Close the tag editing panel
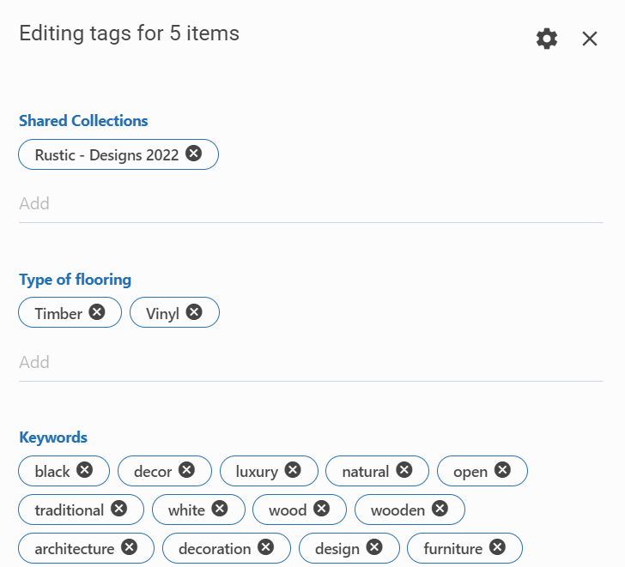Viewport: 625px width, 567px height. [x=590, y=39]
